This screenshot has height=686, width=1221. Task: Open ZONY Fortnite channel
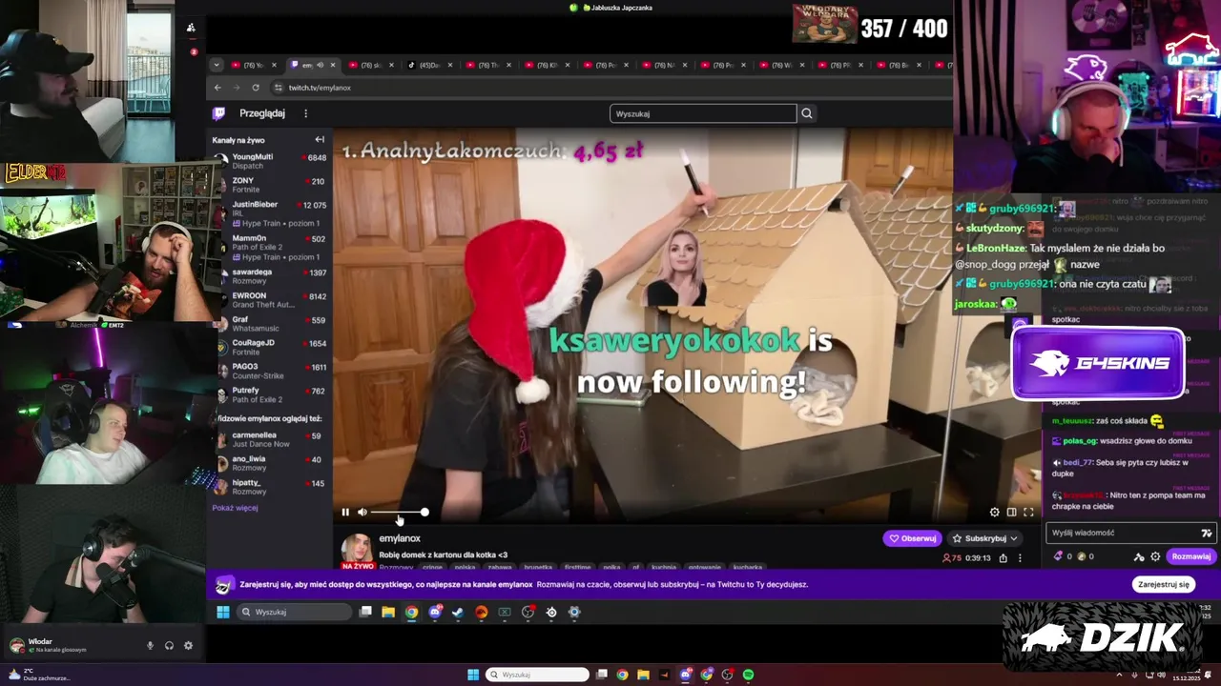(x=270, y=185)
